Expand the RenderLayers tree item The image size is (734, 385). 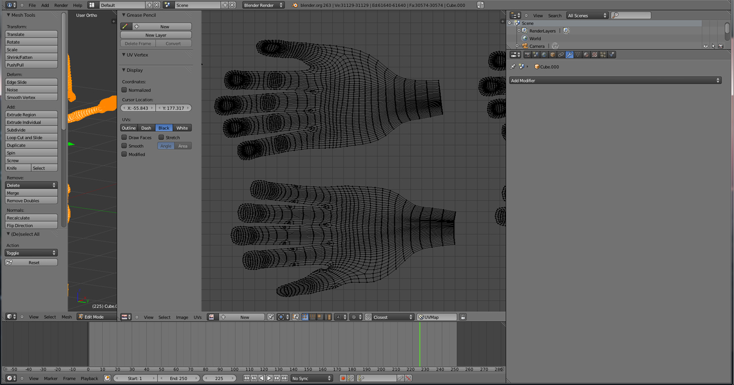pyautogui.click(x=519, y=31)
